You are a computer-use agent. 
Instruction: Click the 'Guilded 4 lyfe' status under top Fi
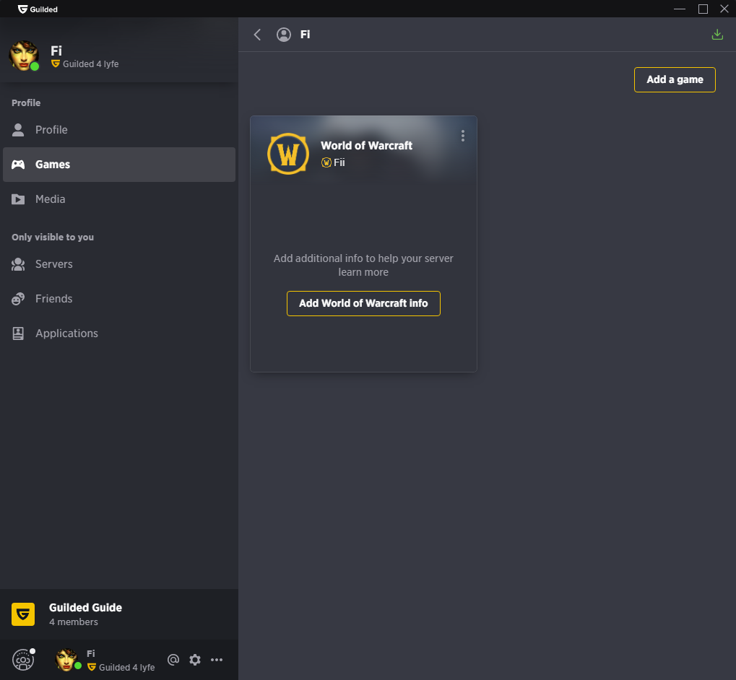[x=90, y=64]
